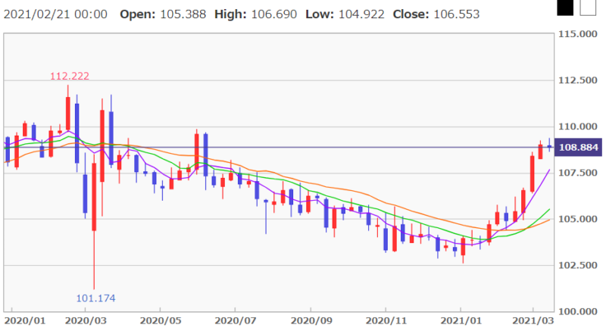Screen dimensions: 606x331
Task: Select the red candle with the 101.174 low wick
Action: pos(94,197)
